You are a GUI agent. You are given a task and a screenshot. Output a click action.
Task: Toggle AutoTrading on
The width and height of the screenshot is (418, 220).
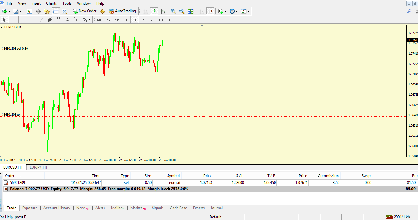(x=122, y=11)
